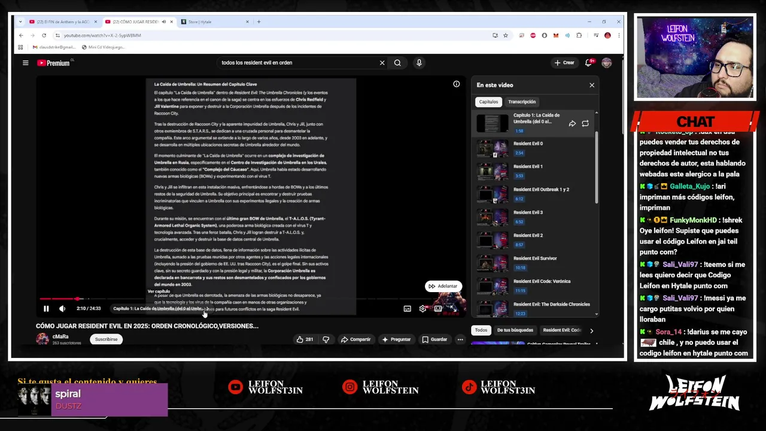
Task: Jump to the Resident Evil 1 chapter
Action: (x=534, y=171)
